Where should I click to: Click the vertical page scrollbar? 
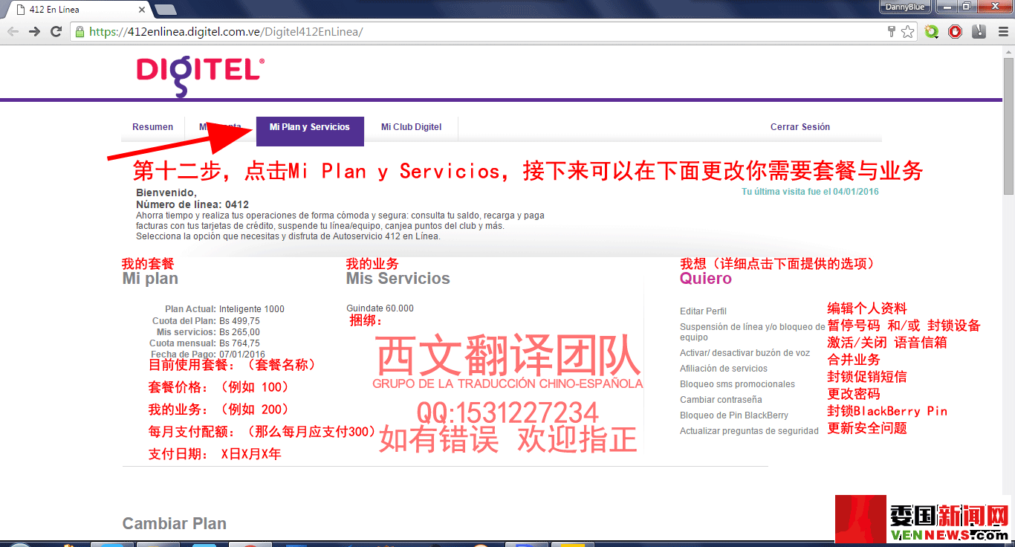1008,126
